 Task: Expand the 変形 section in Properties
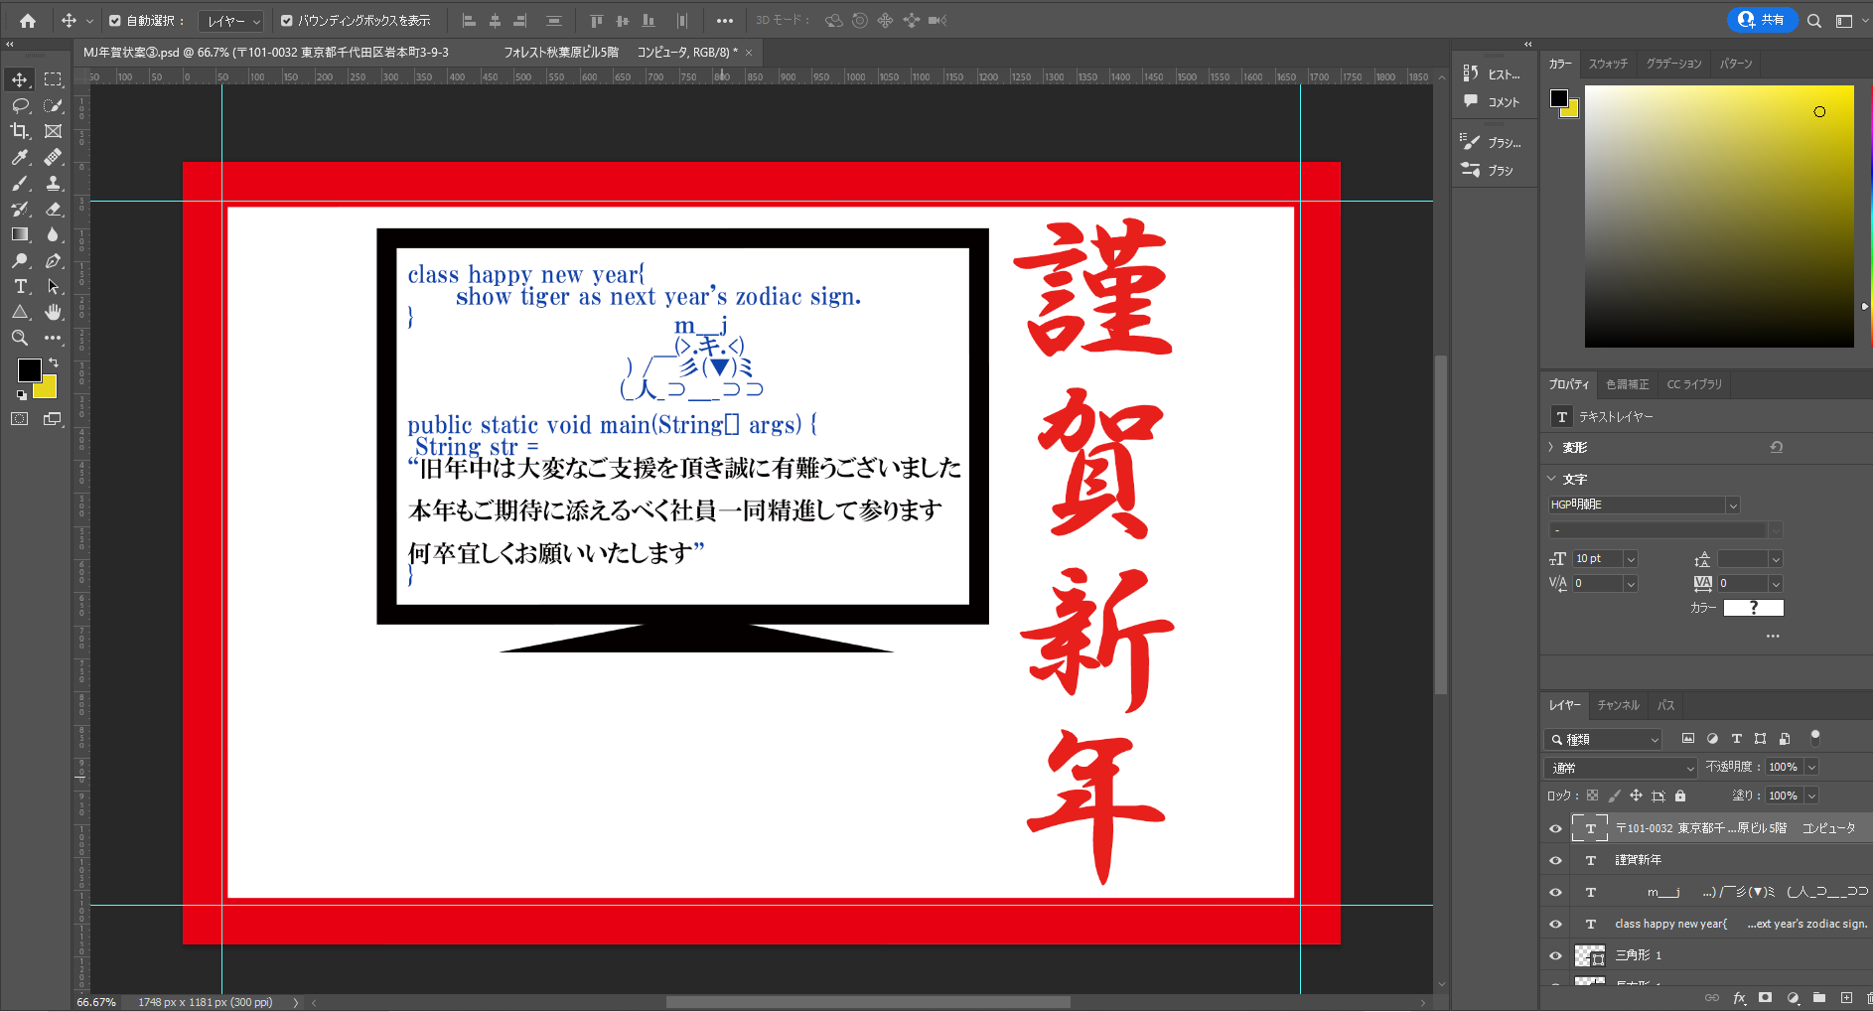point(1552,447)
